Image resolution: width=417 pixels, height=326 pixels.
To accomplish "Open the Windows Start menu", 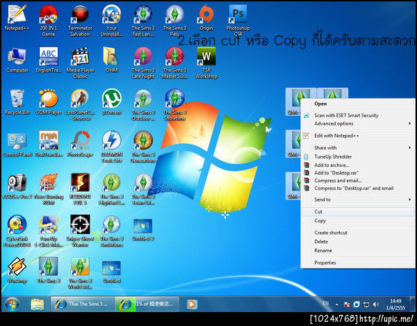I will click(12, 304).
